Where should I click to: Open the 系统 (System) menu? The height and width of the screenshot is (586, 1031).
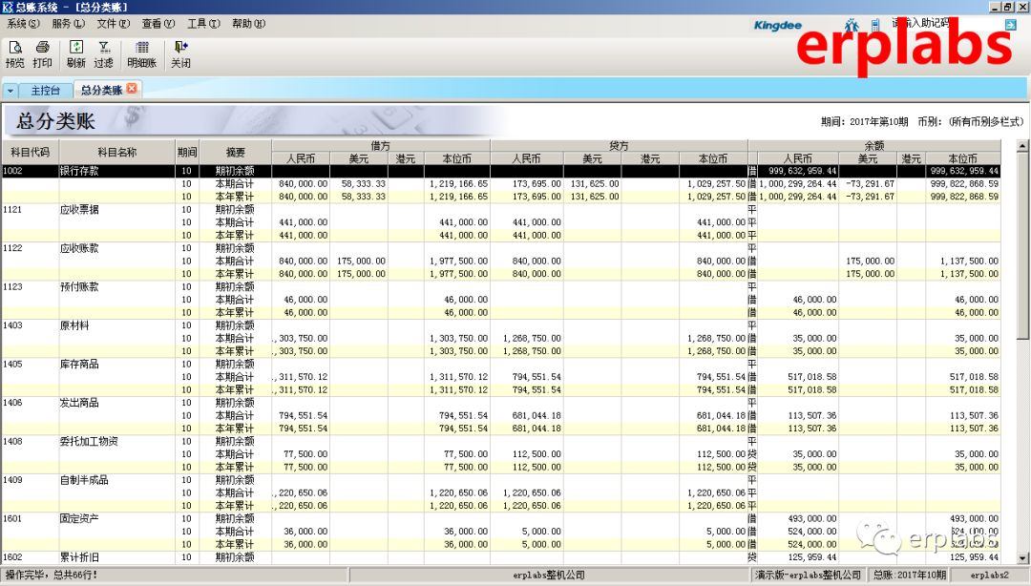(x=22, y=23)
